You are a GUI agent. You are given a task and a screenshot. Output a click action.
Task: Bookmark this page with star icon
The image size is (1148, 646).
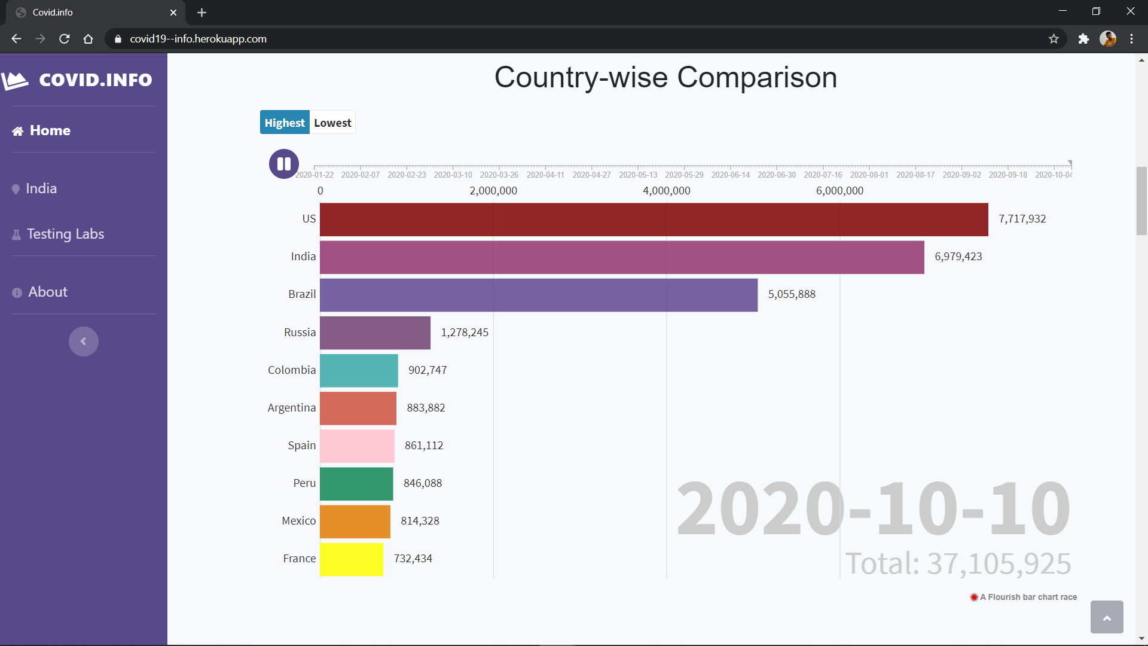pos(1054,39)
